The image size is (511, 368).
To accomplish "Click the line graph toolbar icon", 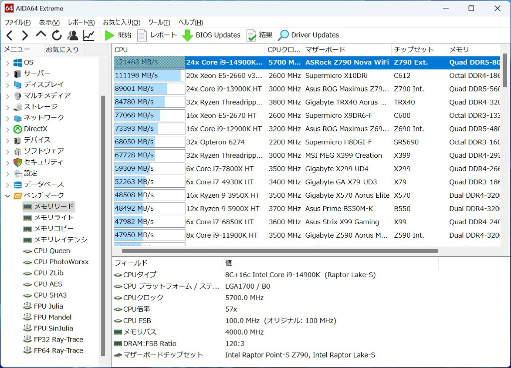I will coord(88,35).
